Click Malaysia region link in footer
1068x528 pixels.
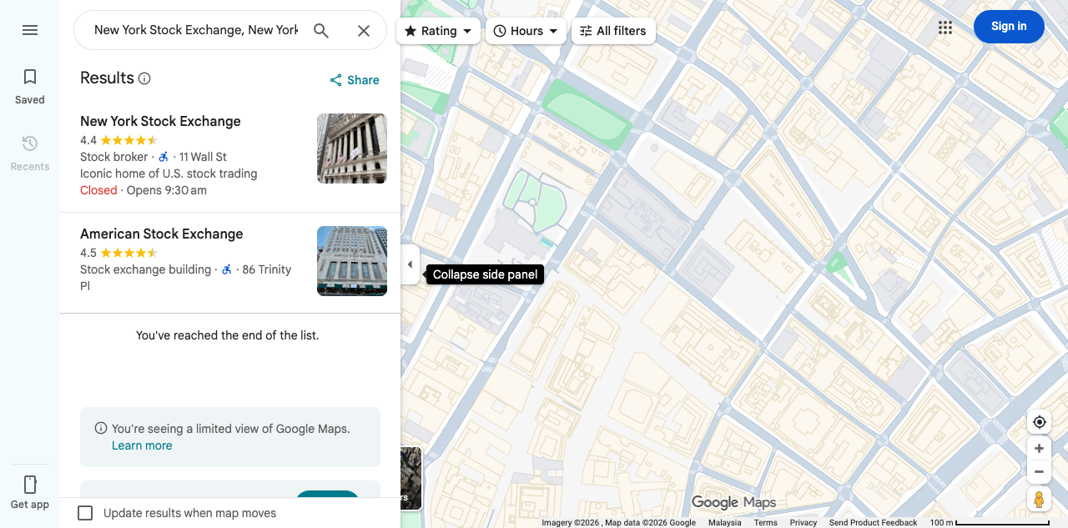725,523
